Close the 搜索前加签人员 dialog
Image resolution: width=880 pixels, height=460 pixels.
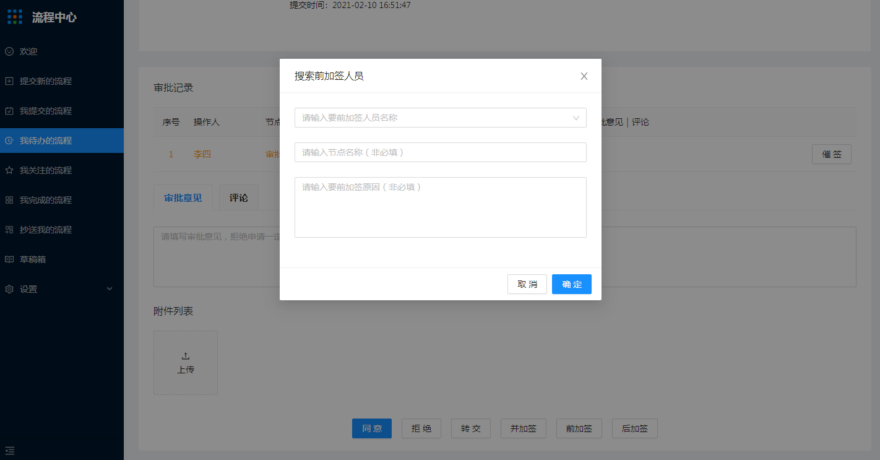click(584, 76)
